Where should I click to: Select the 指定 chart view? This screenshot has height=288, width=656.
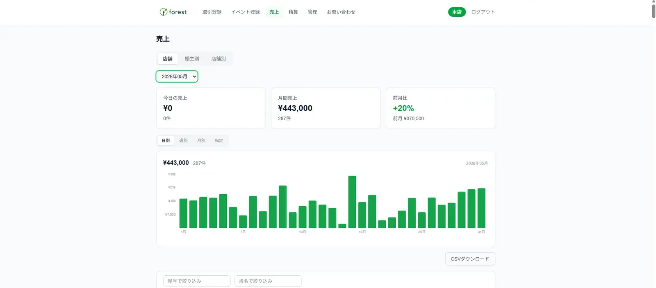click(x=219, y=140)
